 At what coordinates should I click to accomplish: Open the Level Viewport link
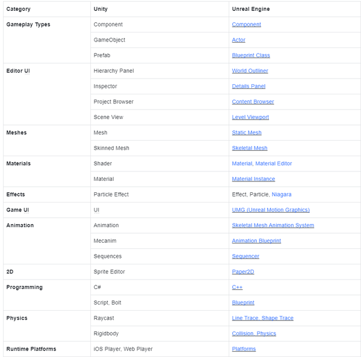(x=250, y=117)
